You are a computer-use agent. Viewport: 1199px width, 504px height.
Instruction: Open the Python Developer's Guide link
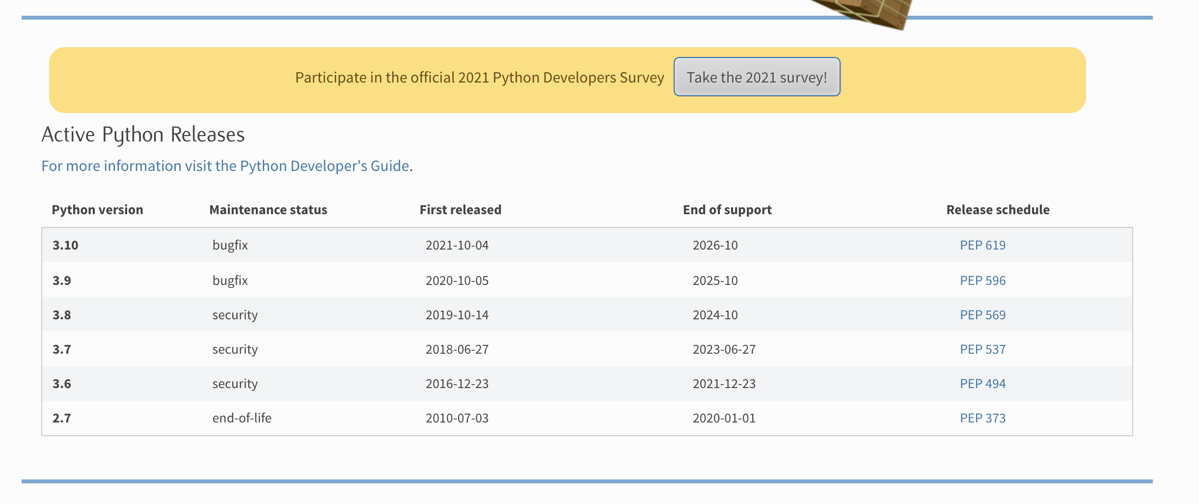tap(225, 166)
